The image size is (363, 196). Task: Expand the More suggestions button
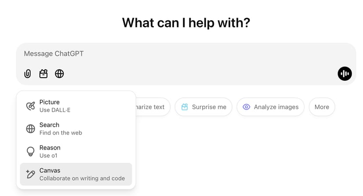tap(322, 107)
